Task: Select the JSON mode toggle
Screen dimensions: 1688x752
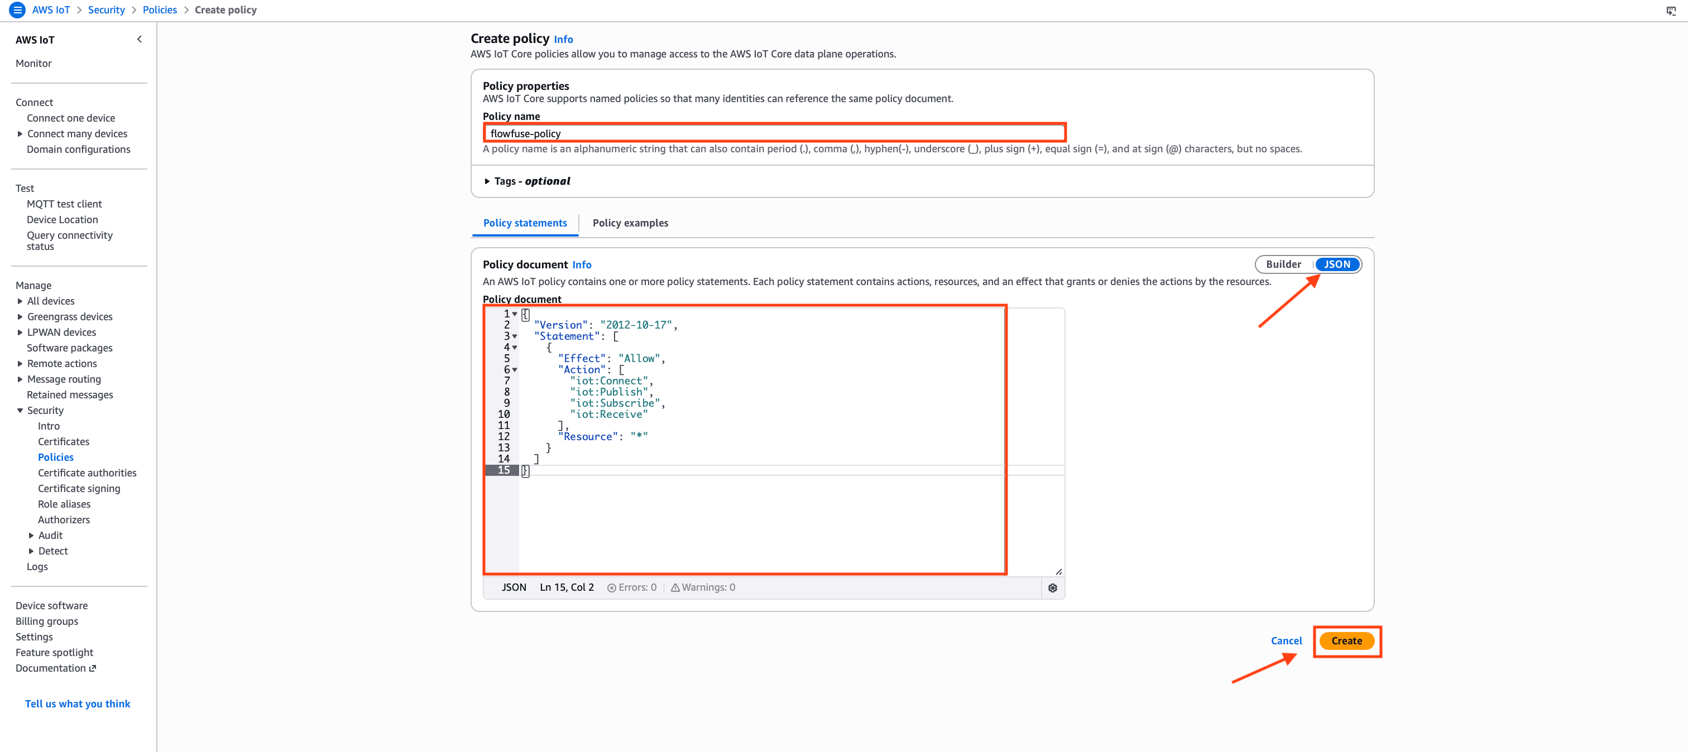Action: [x=1337, y=264]
